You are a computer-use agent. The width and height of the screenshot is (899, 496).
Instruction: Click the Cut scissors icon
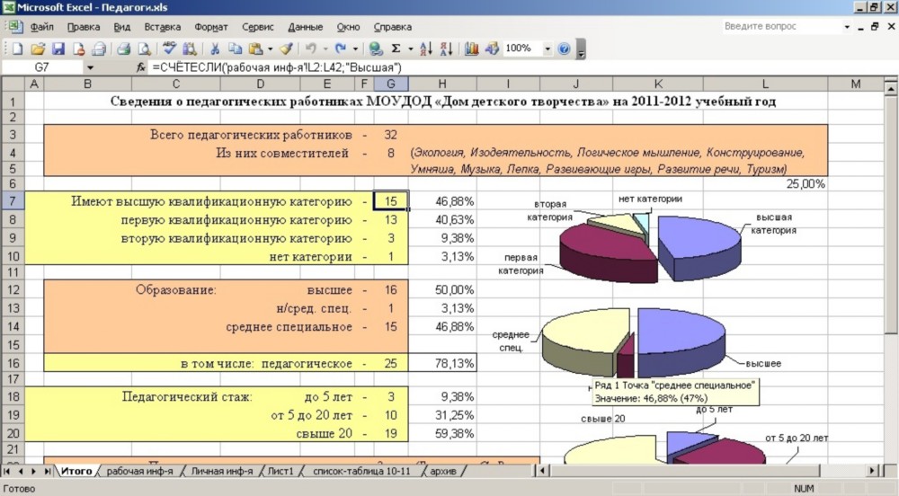click(216, 49)
